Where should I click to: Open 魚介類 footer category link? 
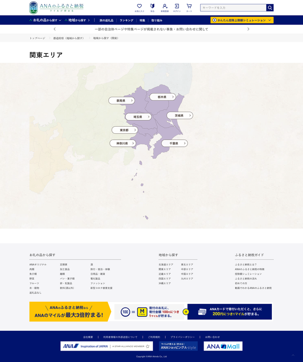33,274
